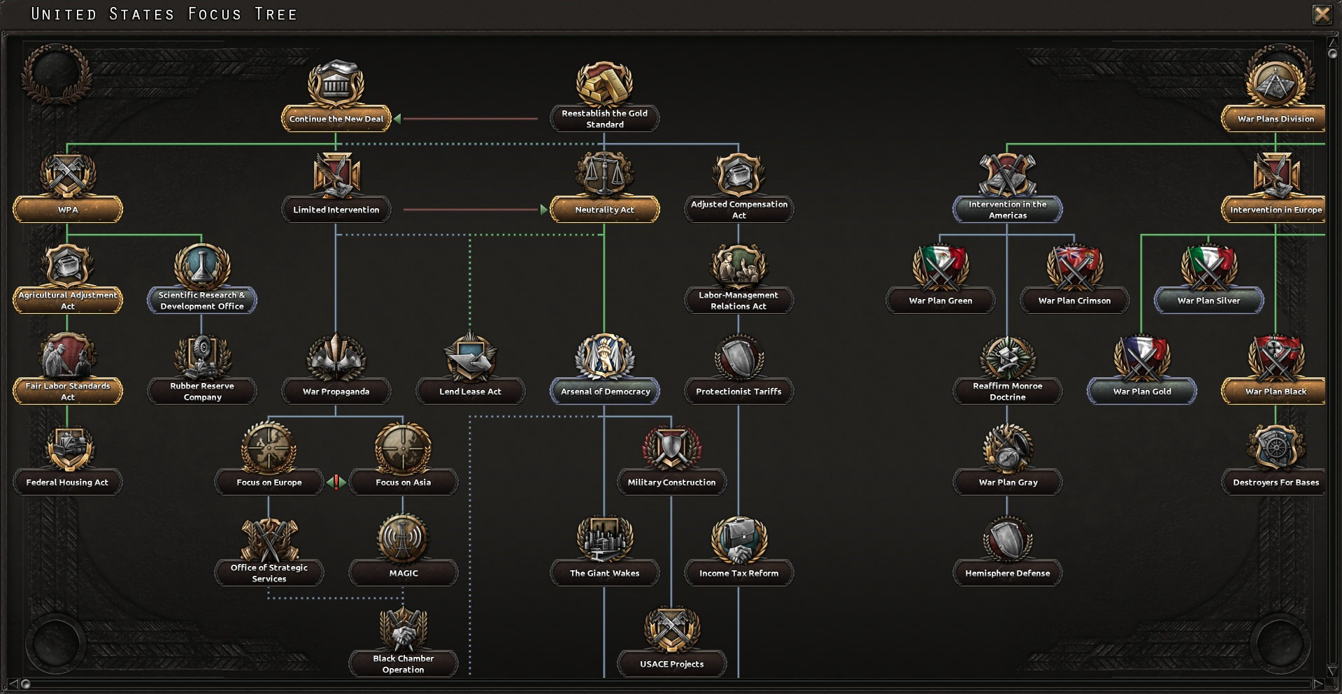Select the Destroyers For Bases ship wheel icon
The height and width of the screenshot is (694, 1342).
click(x=1276, y=447)
